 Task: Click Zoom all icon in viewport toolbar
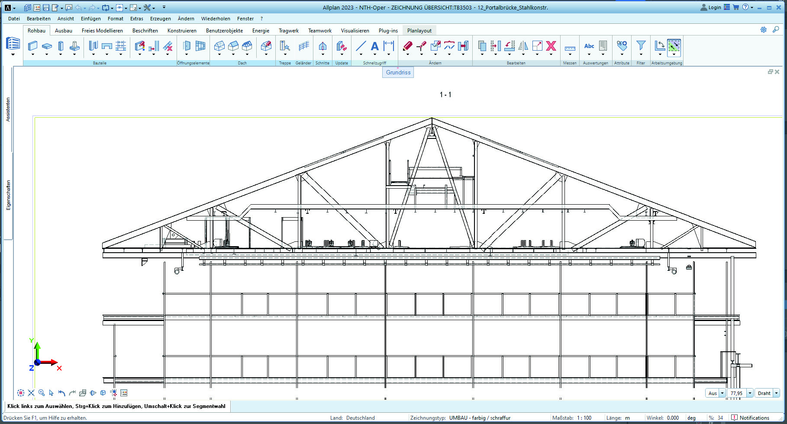click(x=21, y=393)
